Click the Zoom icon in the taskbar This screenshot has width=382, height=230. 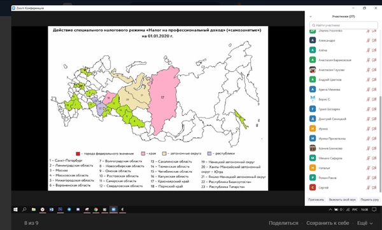pyautogui.click(x=113, y=209)
